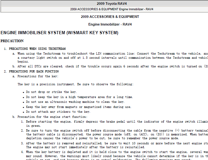Click bullet 'Do not attach any stickers'
The image size is (208, 160).
pos(58,112)
